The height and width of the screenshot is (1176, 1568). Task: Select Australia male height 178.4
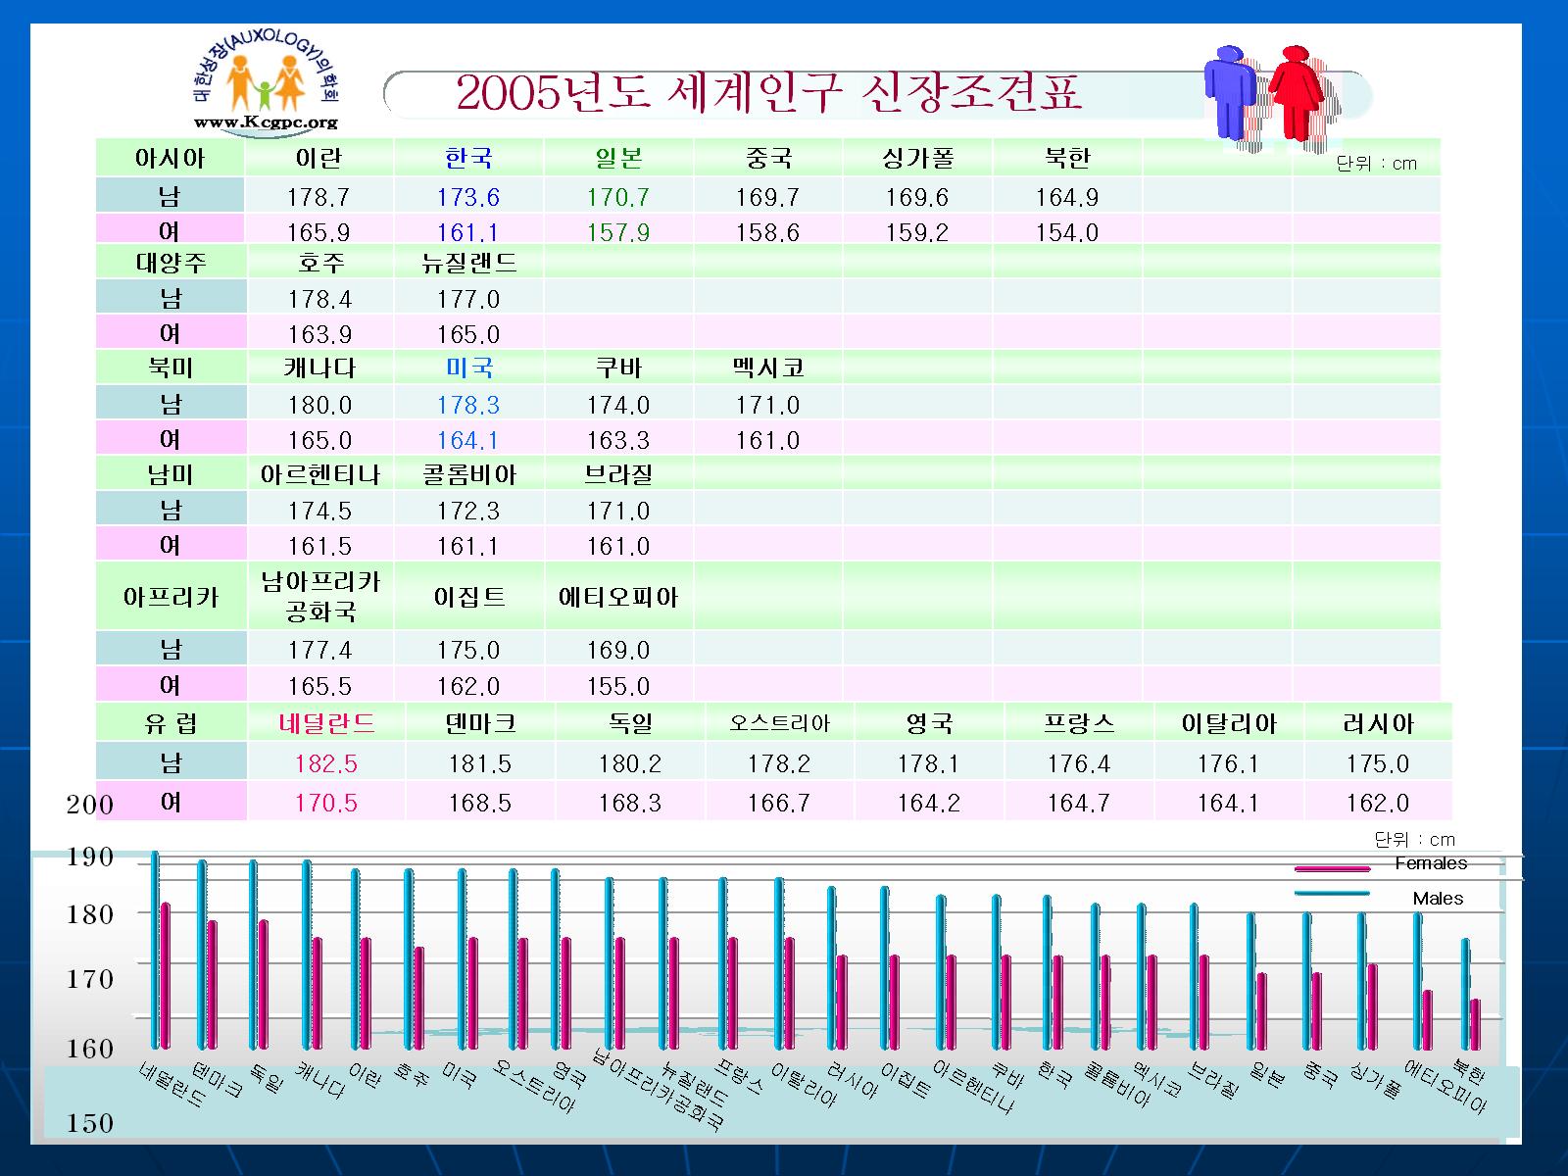(x=319, y=299)
